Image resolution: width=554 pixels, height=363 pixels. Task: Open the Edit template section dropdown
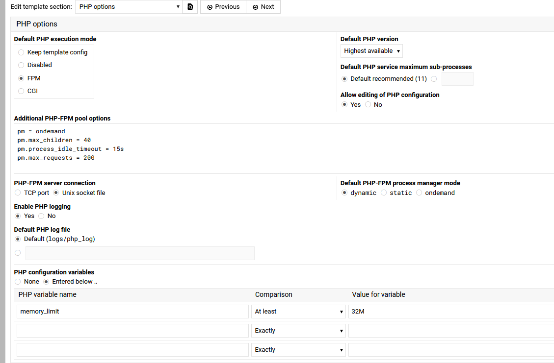point(129,7)
